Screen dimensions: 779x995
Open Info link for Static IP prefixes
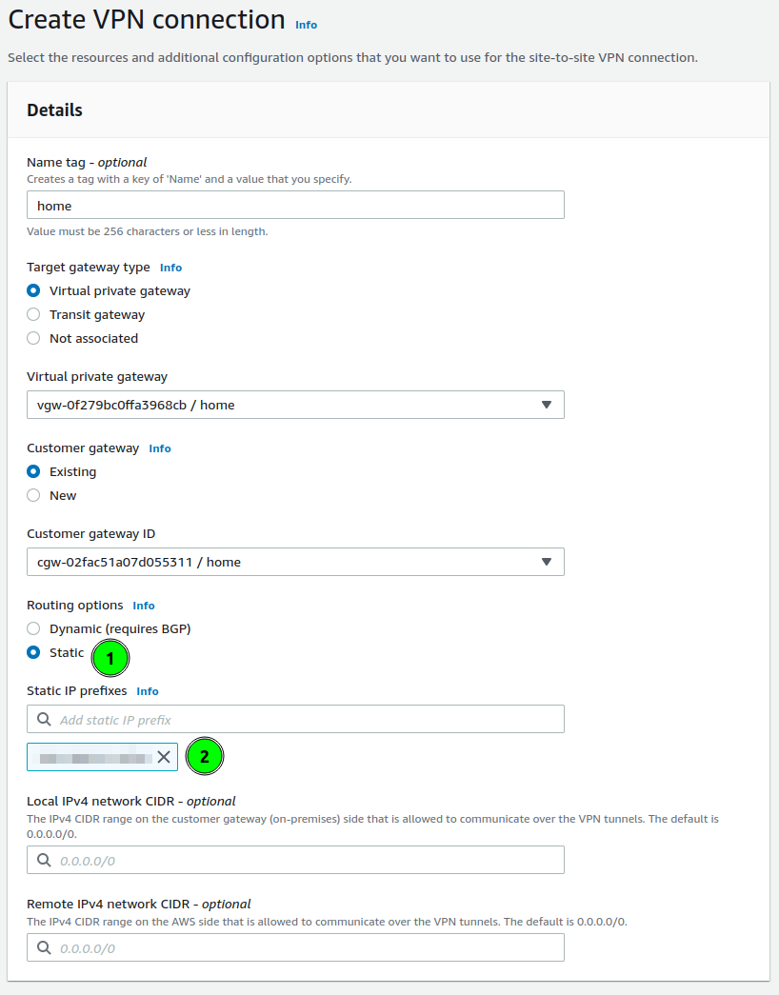pyautogui.click(x=148, y=691)
